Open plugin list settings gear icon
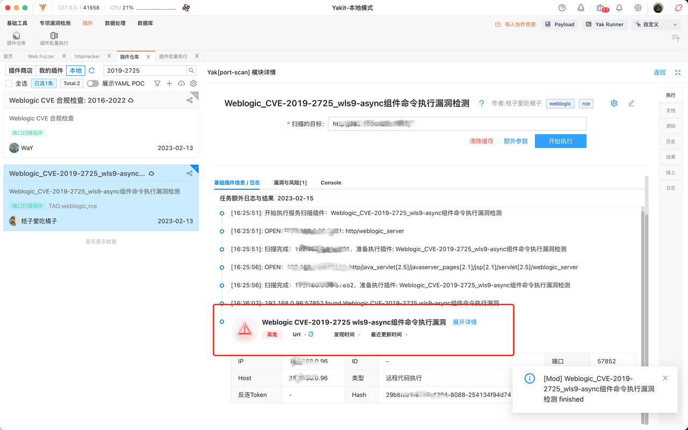The height and width of the screenshot is (430, 688). (x=193, y=83)
